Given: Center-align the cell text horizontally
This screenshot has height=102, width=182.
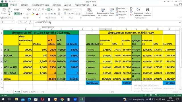Looking at the screenshot, I should 46,14.
